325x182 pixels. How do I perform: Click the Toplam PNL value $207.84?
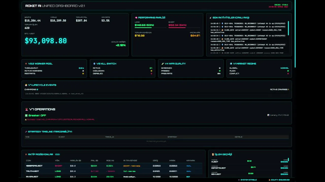[x=81, y=21]
